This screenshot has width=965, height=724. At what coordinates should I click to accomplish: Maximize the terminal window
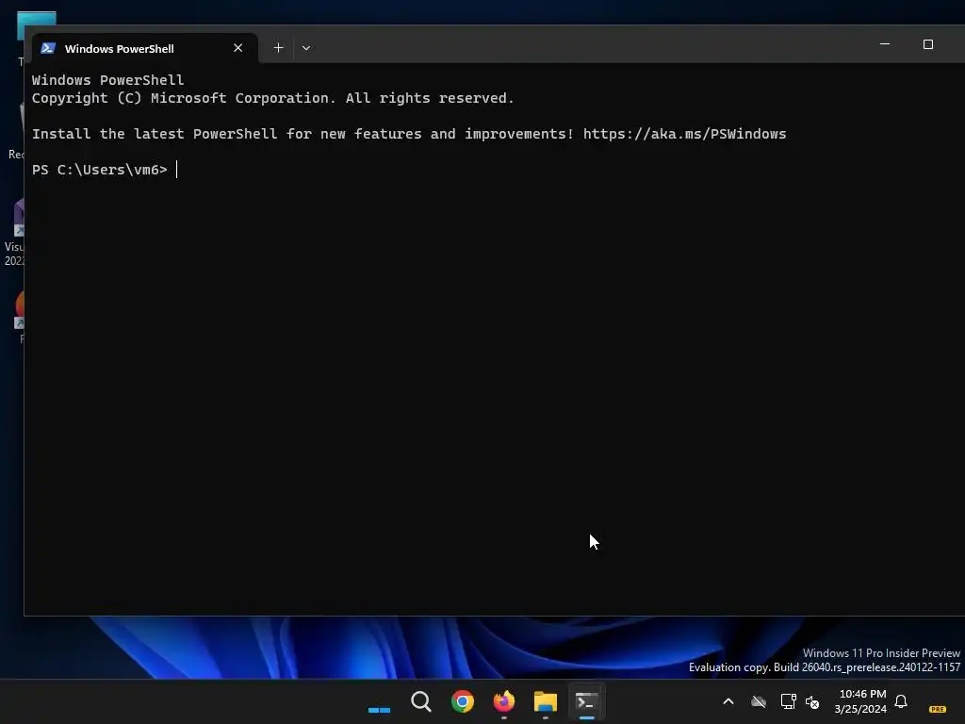point(928,44)
